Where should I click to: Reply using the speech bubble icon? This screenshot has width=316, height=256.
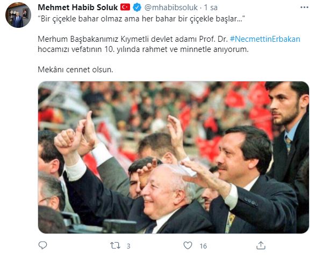[x=42, y=245]
